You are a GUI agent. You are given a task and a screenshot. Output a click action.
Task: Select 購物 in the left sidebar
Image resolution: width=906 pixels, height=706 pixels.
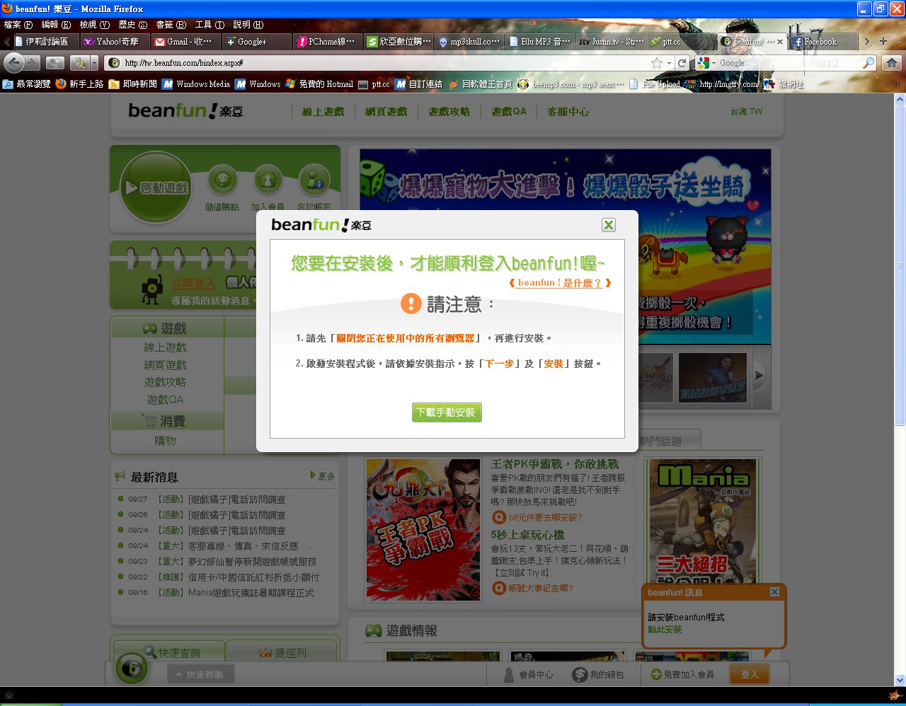(165, 441)
